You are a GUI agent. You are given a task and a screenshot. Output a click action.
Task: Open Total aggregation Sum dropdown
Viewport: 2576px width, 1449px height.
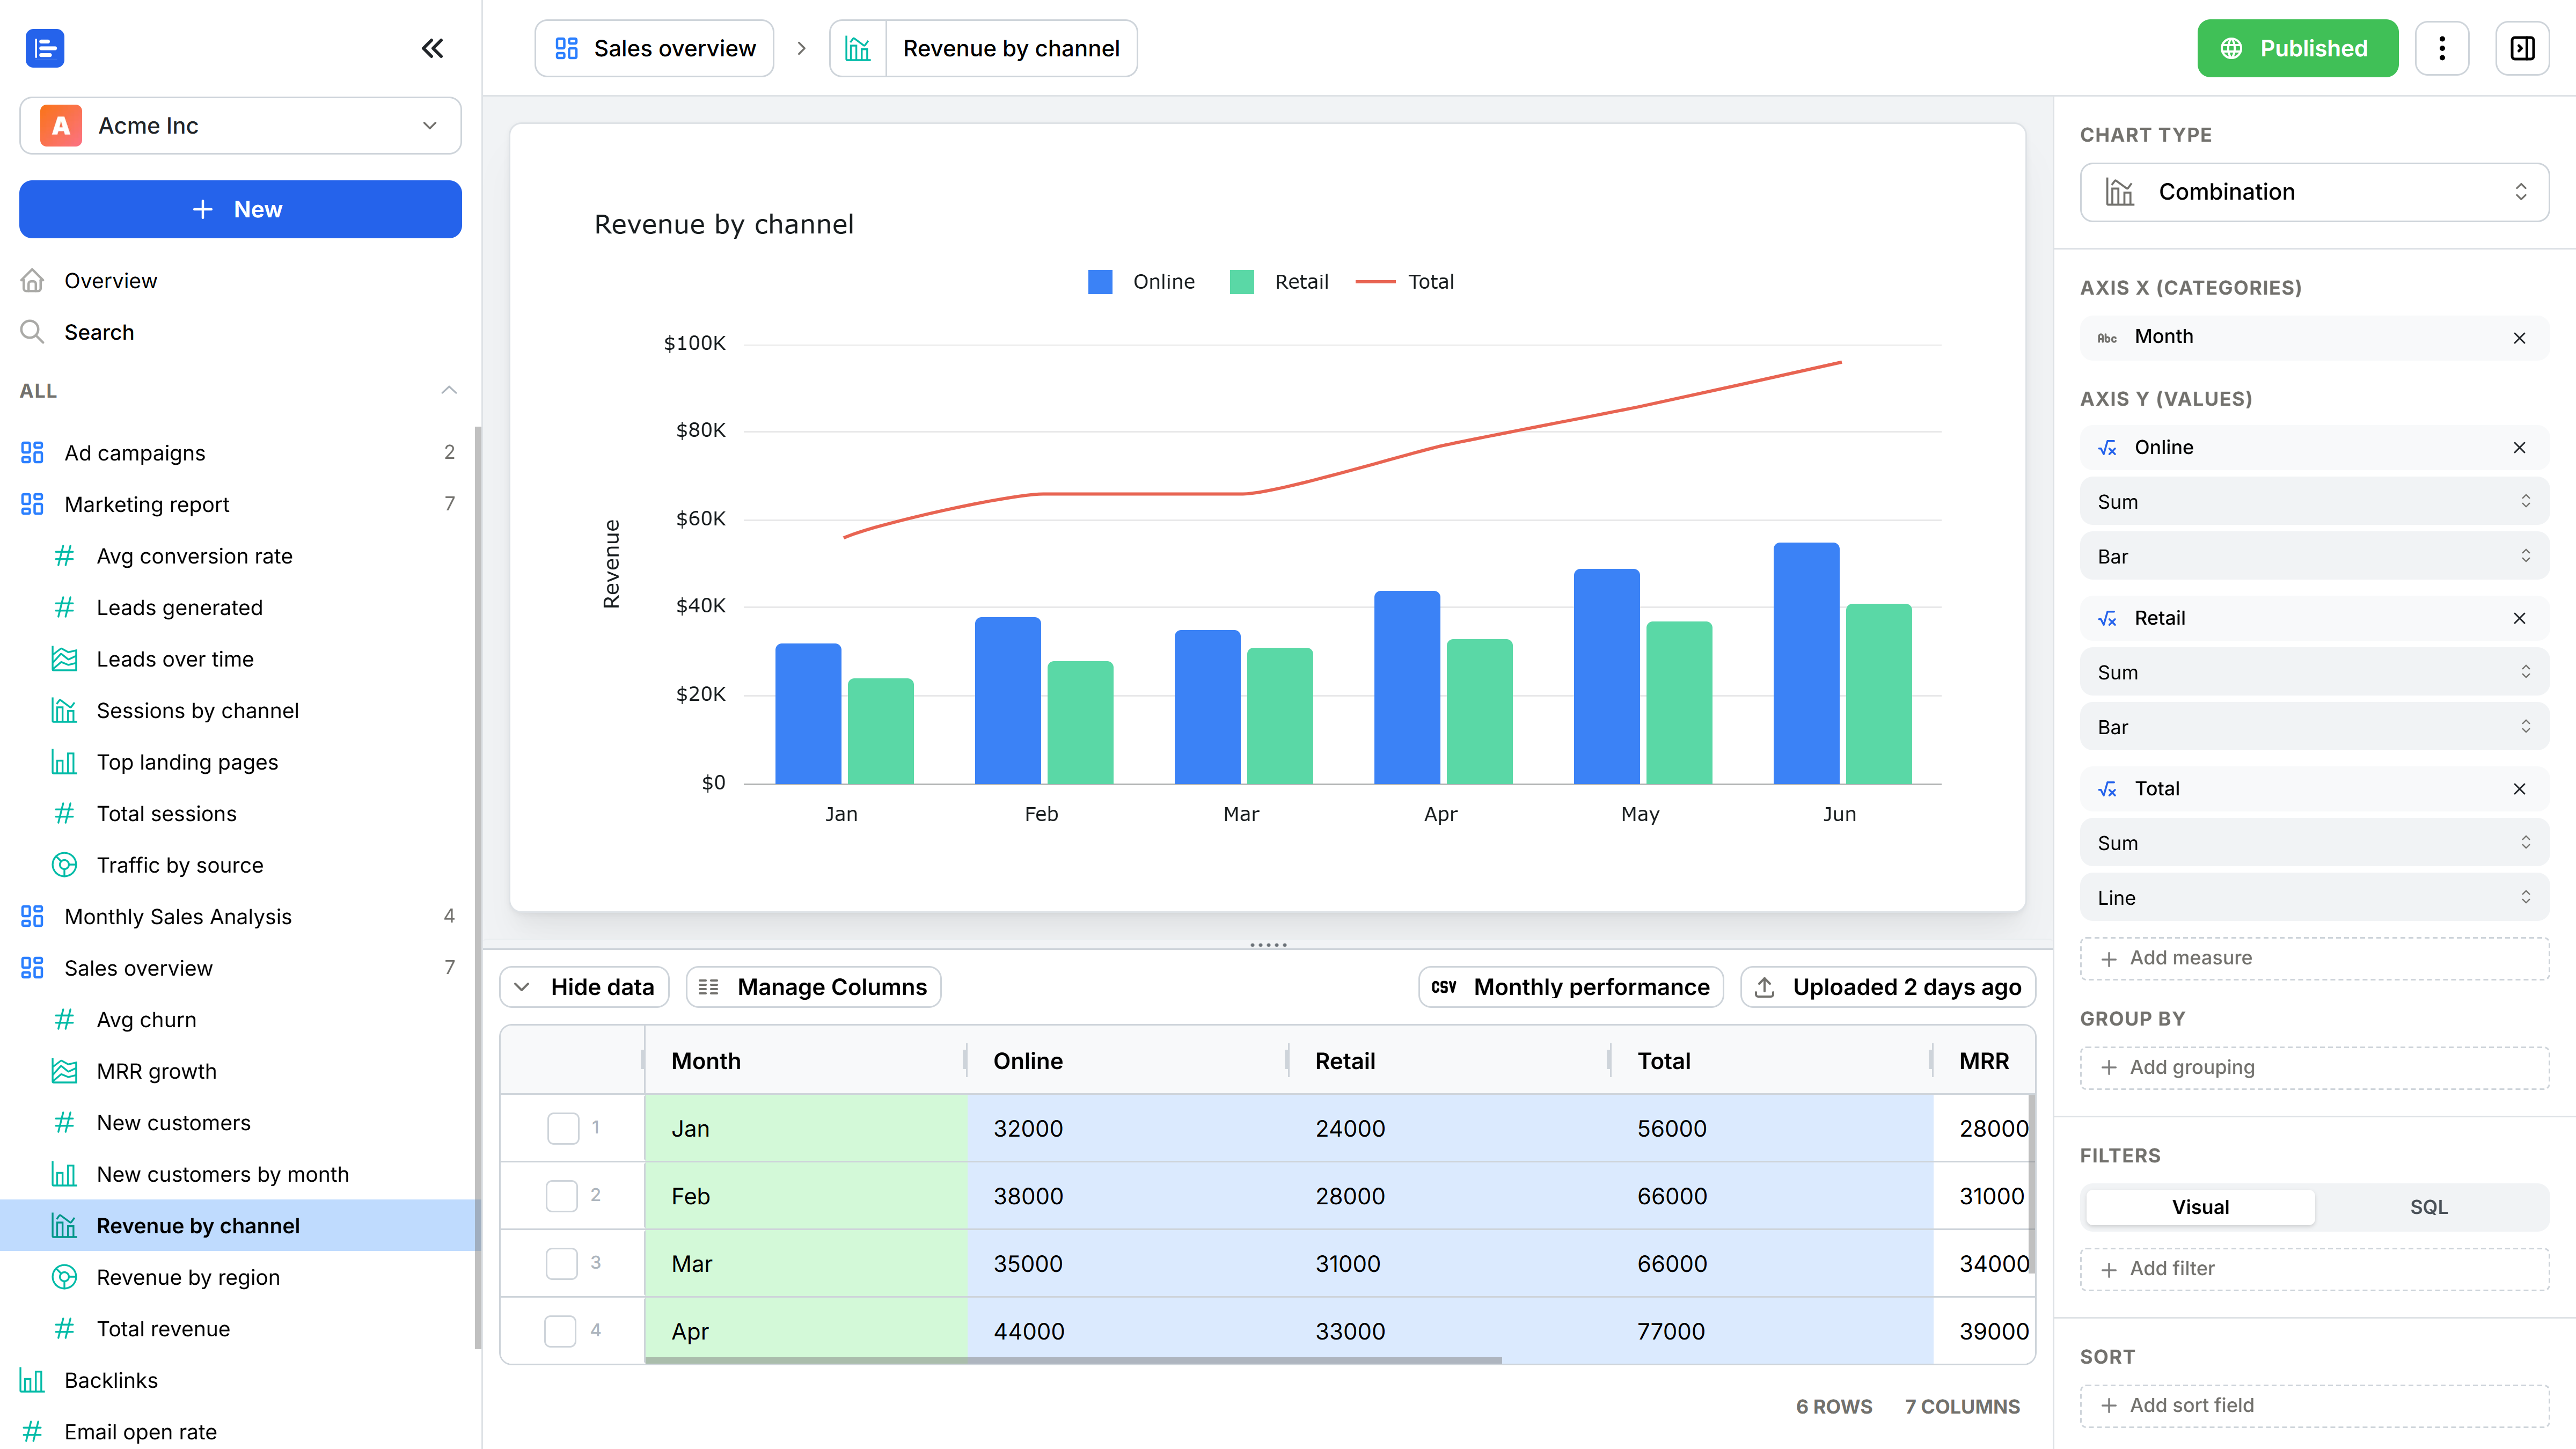pyautogui.click(x=2314, y=843)
